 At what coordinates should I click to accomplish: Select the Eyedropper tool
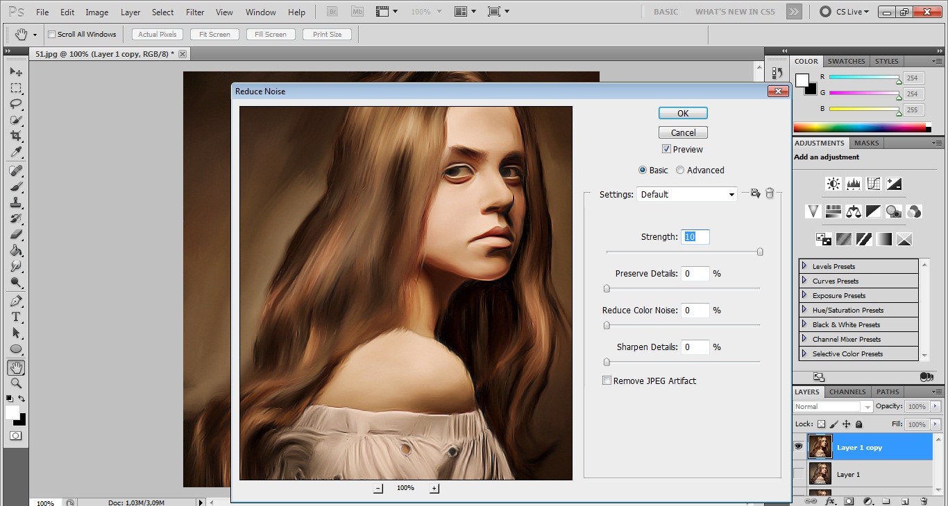point(16,152)
